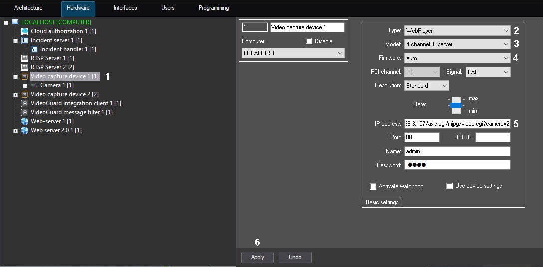Click the Web server 2.0 1 globe icon
Viewport: 543px width, 267px height.
(x=25, y=130)
